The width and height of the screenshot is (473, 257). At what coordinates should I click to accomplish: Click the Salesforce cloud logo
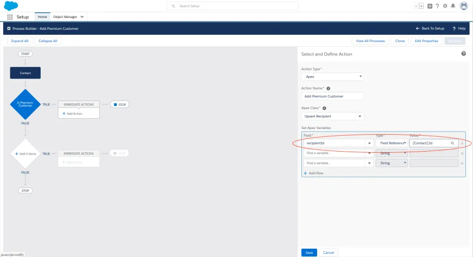coord(11,6)
